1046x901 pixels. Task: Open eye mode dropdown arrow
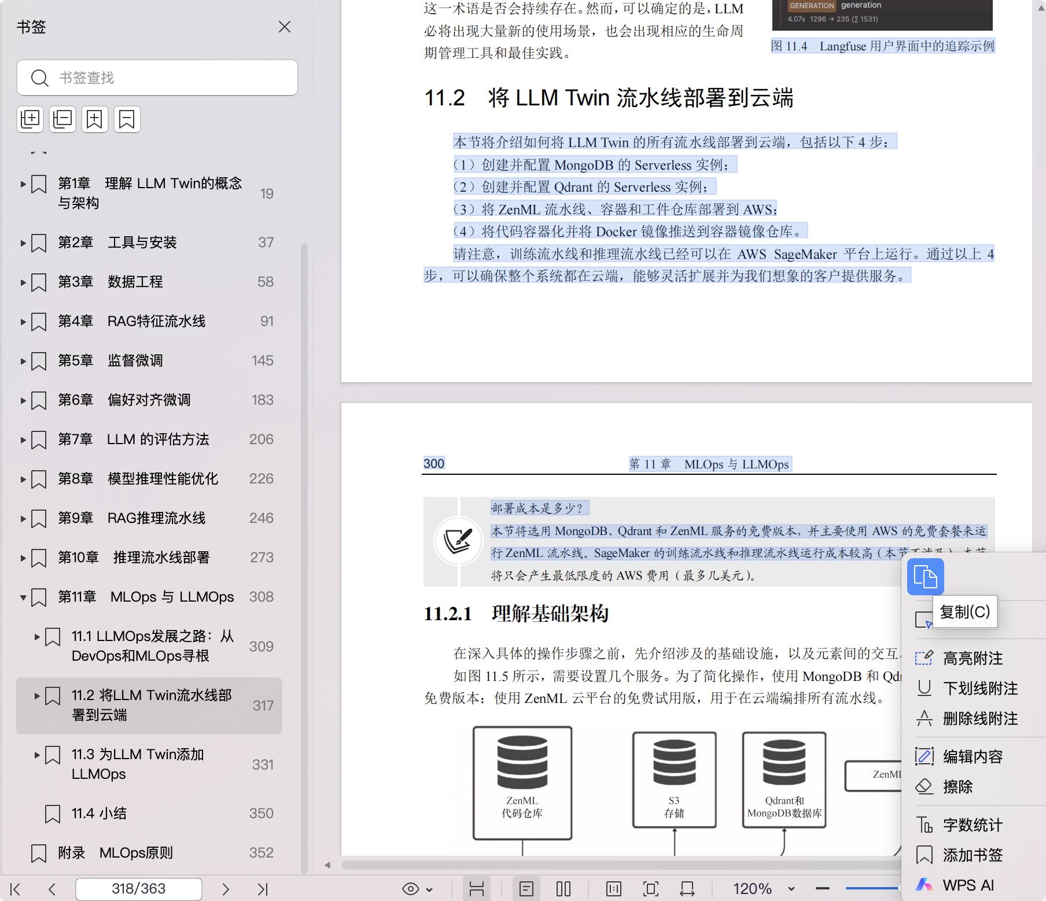tap(429, 889)
